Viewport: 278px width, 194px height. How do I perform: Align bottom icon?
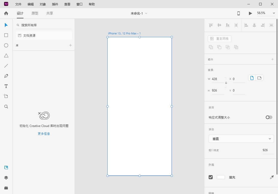tap(228, 25)
